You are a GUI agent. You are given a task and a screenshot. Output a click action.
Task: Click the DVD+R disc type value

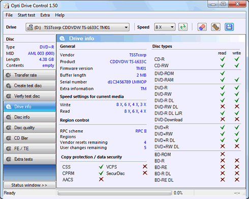(47, 47)
